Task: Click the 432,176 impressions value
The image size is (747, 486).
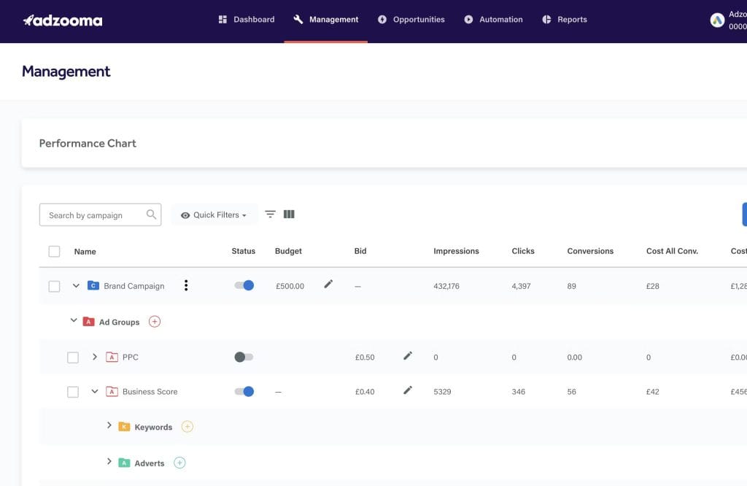Action: click(446, 286)
